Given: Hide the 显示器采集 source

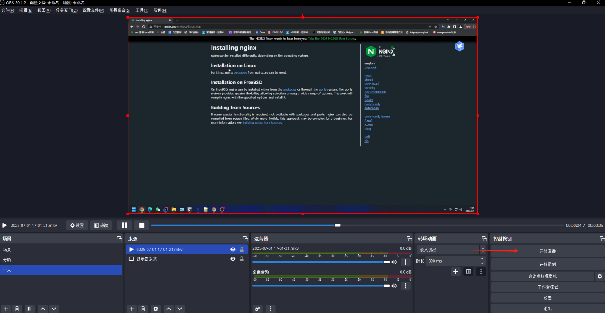Looking at the screenshot, I should tap(233, 259).
